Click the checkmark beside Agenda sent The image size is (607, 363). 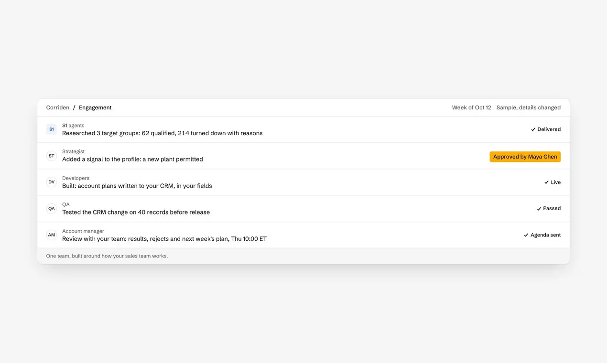526,235
